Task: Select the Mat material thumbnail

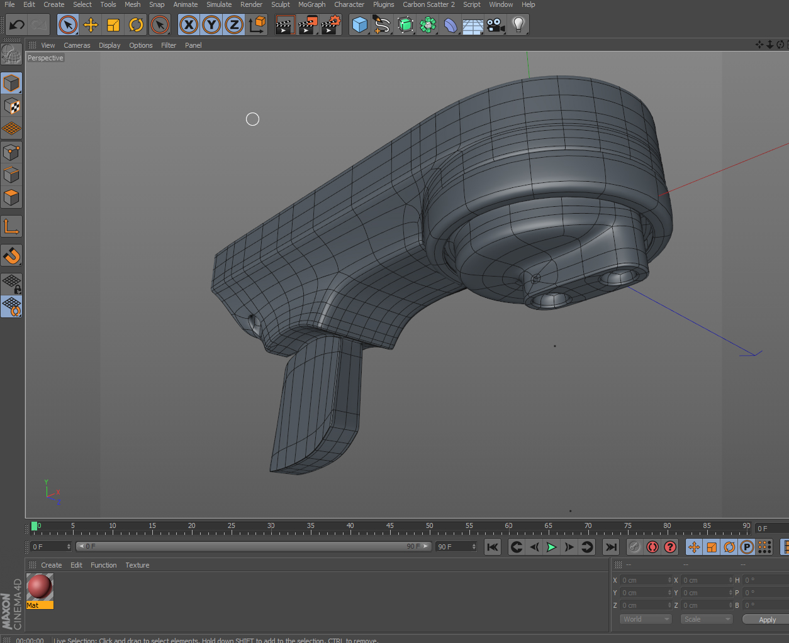Action: point(40,588)
